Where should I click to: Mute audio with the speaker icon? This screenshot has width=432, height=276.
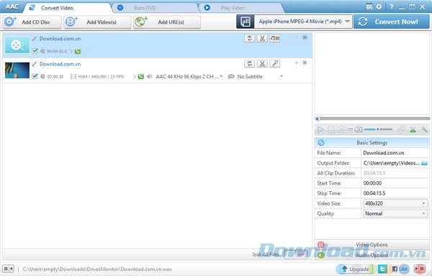pyautogui.click(x=358, y=129)
